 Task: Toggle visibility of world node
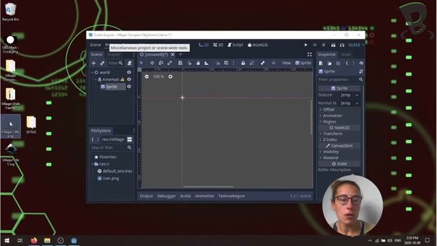click(x=129, y=72)
